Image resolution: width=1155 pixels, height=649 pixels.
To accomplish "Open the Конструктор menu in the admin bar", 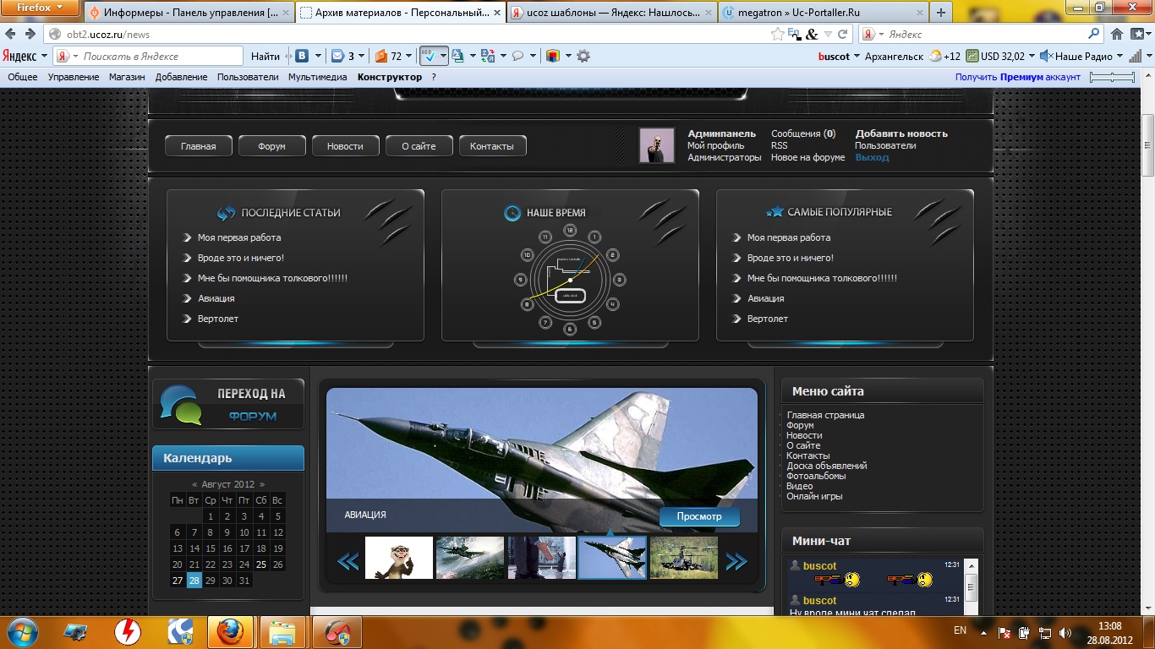I will [389, 77].
